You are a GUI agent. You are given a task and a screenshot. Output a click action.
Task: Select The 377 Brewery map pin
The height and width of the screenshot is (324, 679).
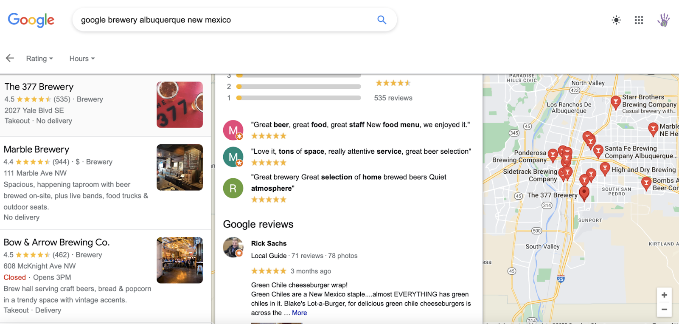point(584,193)
